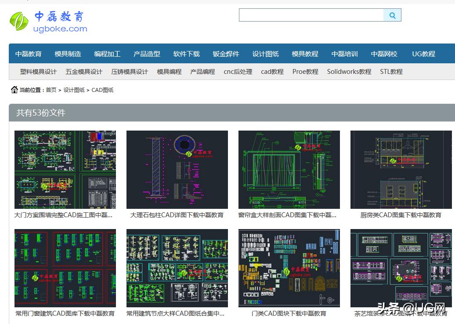Select cad教程 in the sub-navigation

click(x=272, y=71)
